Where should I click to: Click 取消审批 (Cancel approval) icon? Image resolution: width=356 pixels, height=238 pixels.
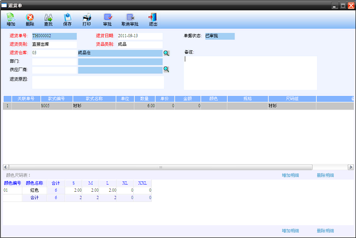(x=130, y=19)
